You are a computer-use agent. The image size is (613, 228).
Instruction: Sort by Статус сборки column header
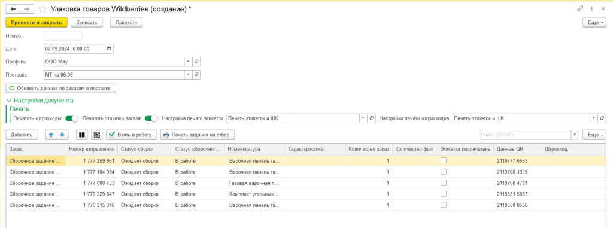[145, 149]
